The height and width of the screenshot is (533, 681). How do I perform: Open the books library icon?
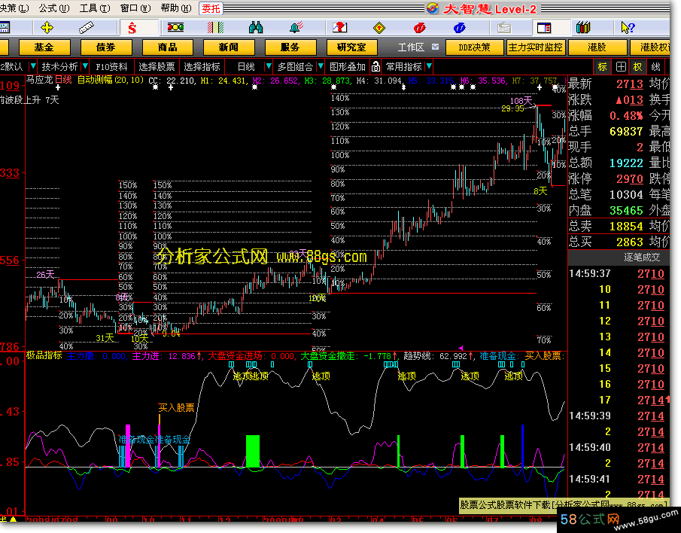click(x=583, y=28)
